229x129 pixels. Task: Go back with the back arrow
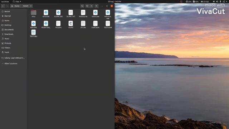[x=3, y=6]
